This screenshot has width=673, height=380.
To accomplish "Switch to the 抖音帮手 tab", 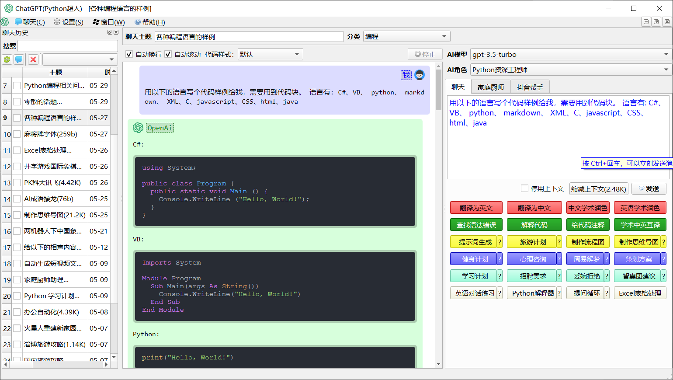I will coord(530,87).
